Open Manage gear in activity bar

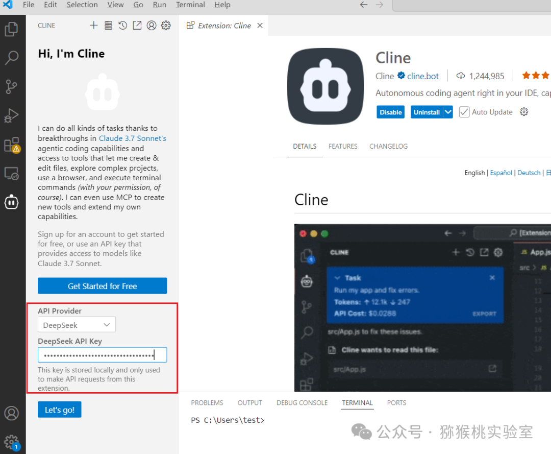pos(12,442)
